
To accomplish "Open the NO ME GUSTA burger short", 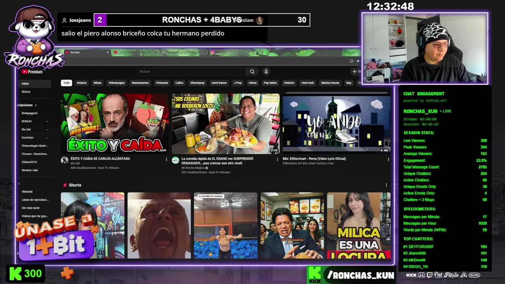I will 292,225.
